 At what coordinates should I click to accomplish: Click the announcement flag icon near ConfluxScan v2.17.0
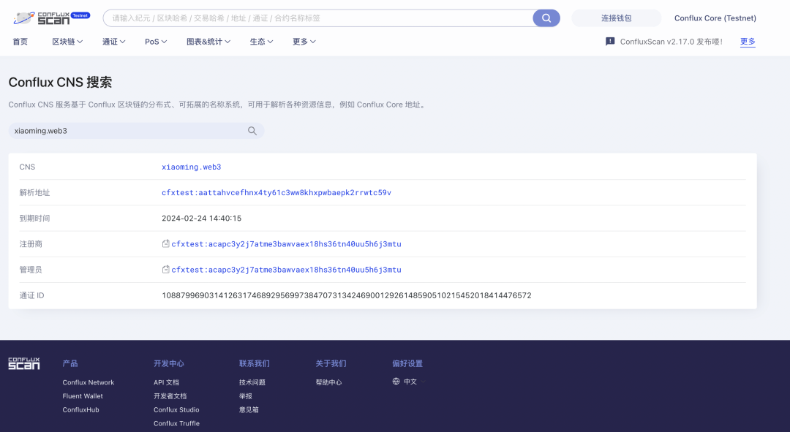pyautogui.click(x=610, y=41)
